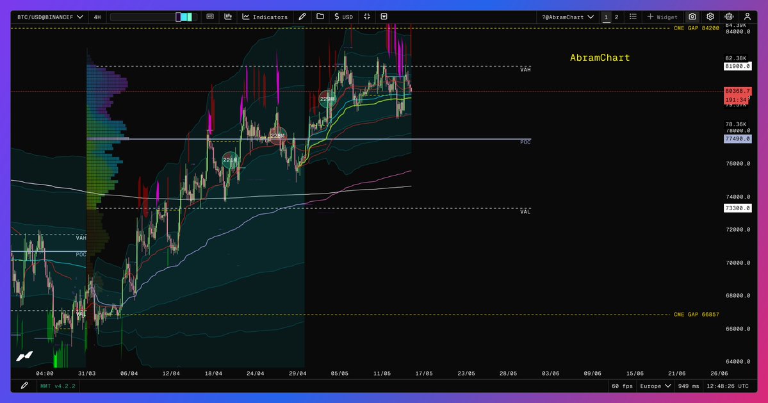Take a chart screenshot with camera icon
768x403 pixels.
point(692,17)
